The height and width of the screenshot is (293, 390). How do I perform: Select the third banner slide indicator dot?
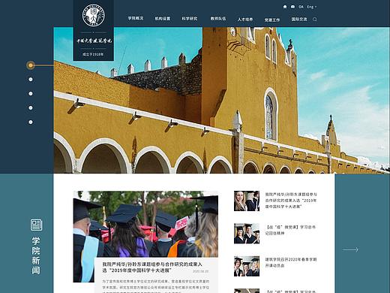(31, 94)
